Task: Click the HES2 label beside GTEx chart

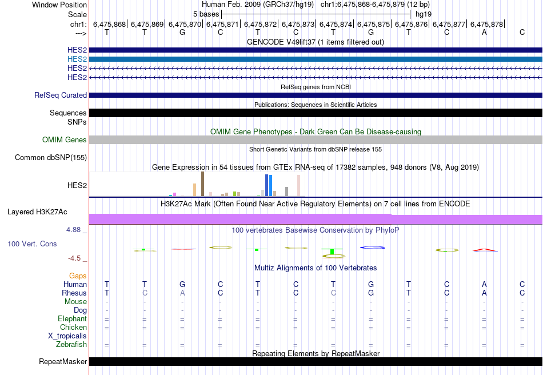Action: (77, 185)
